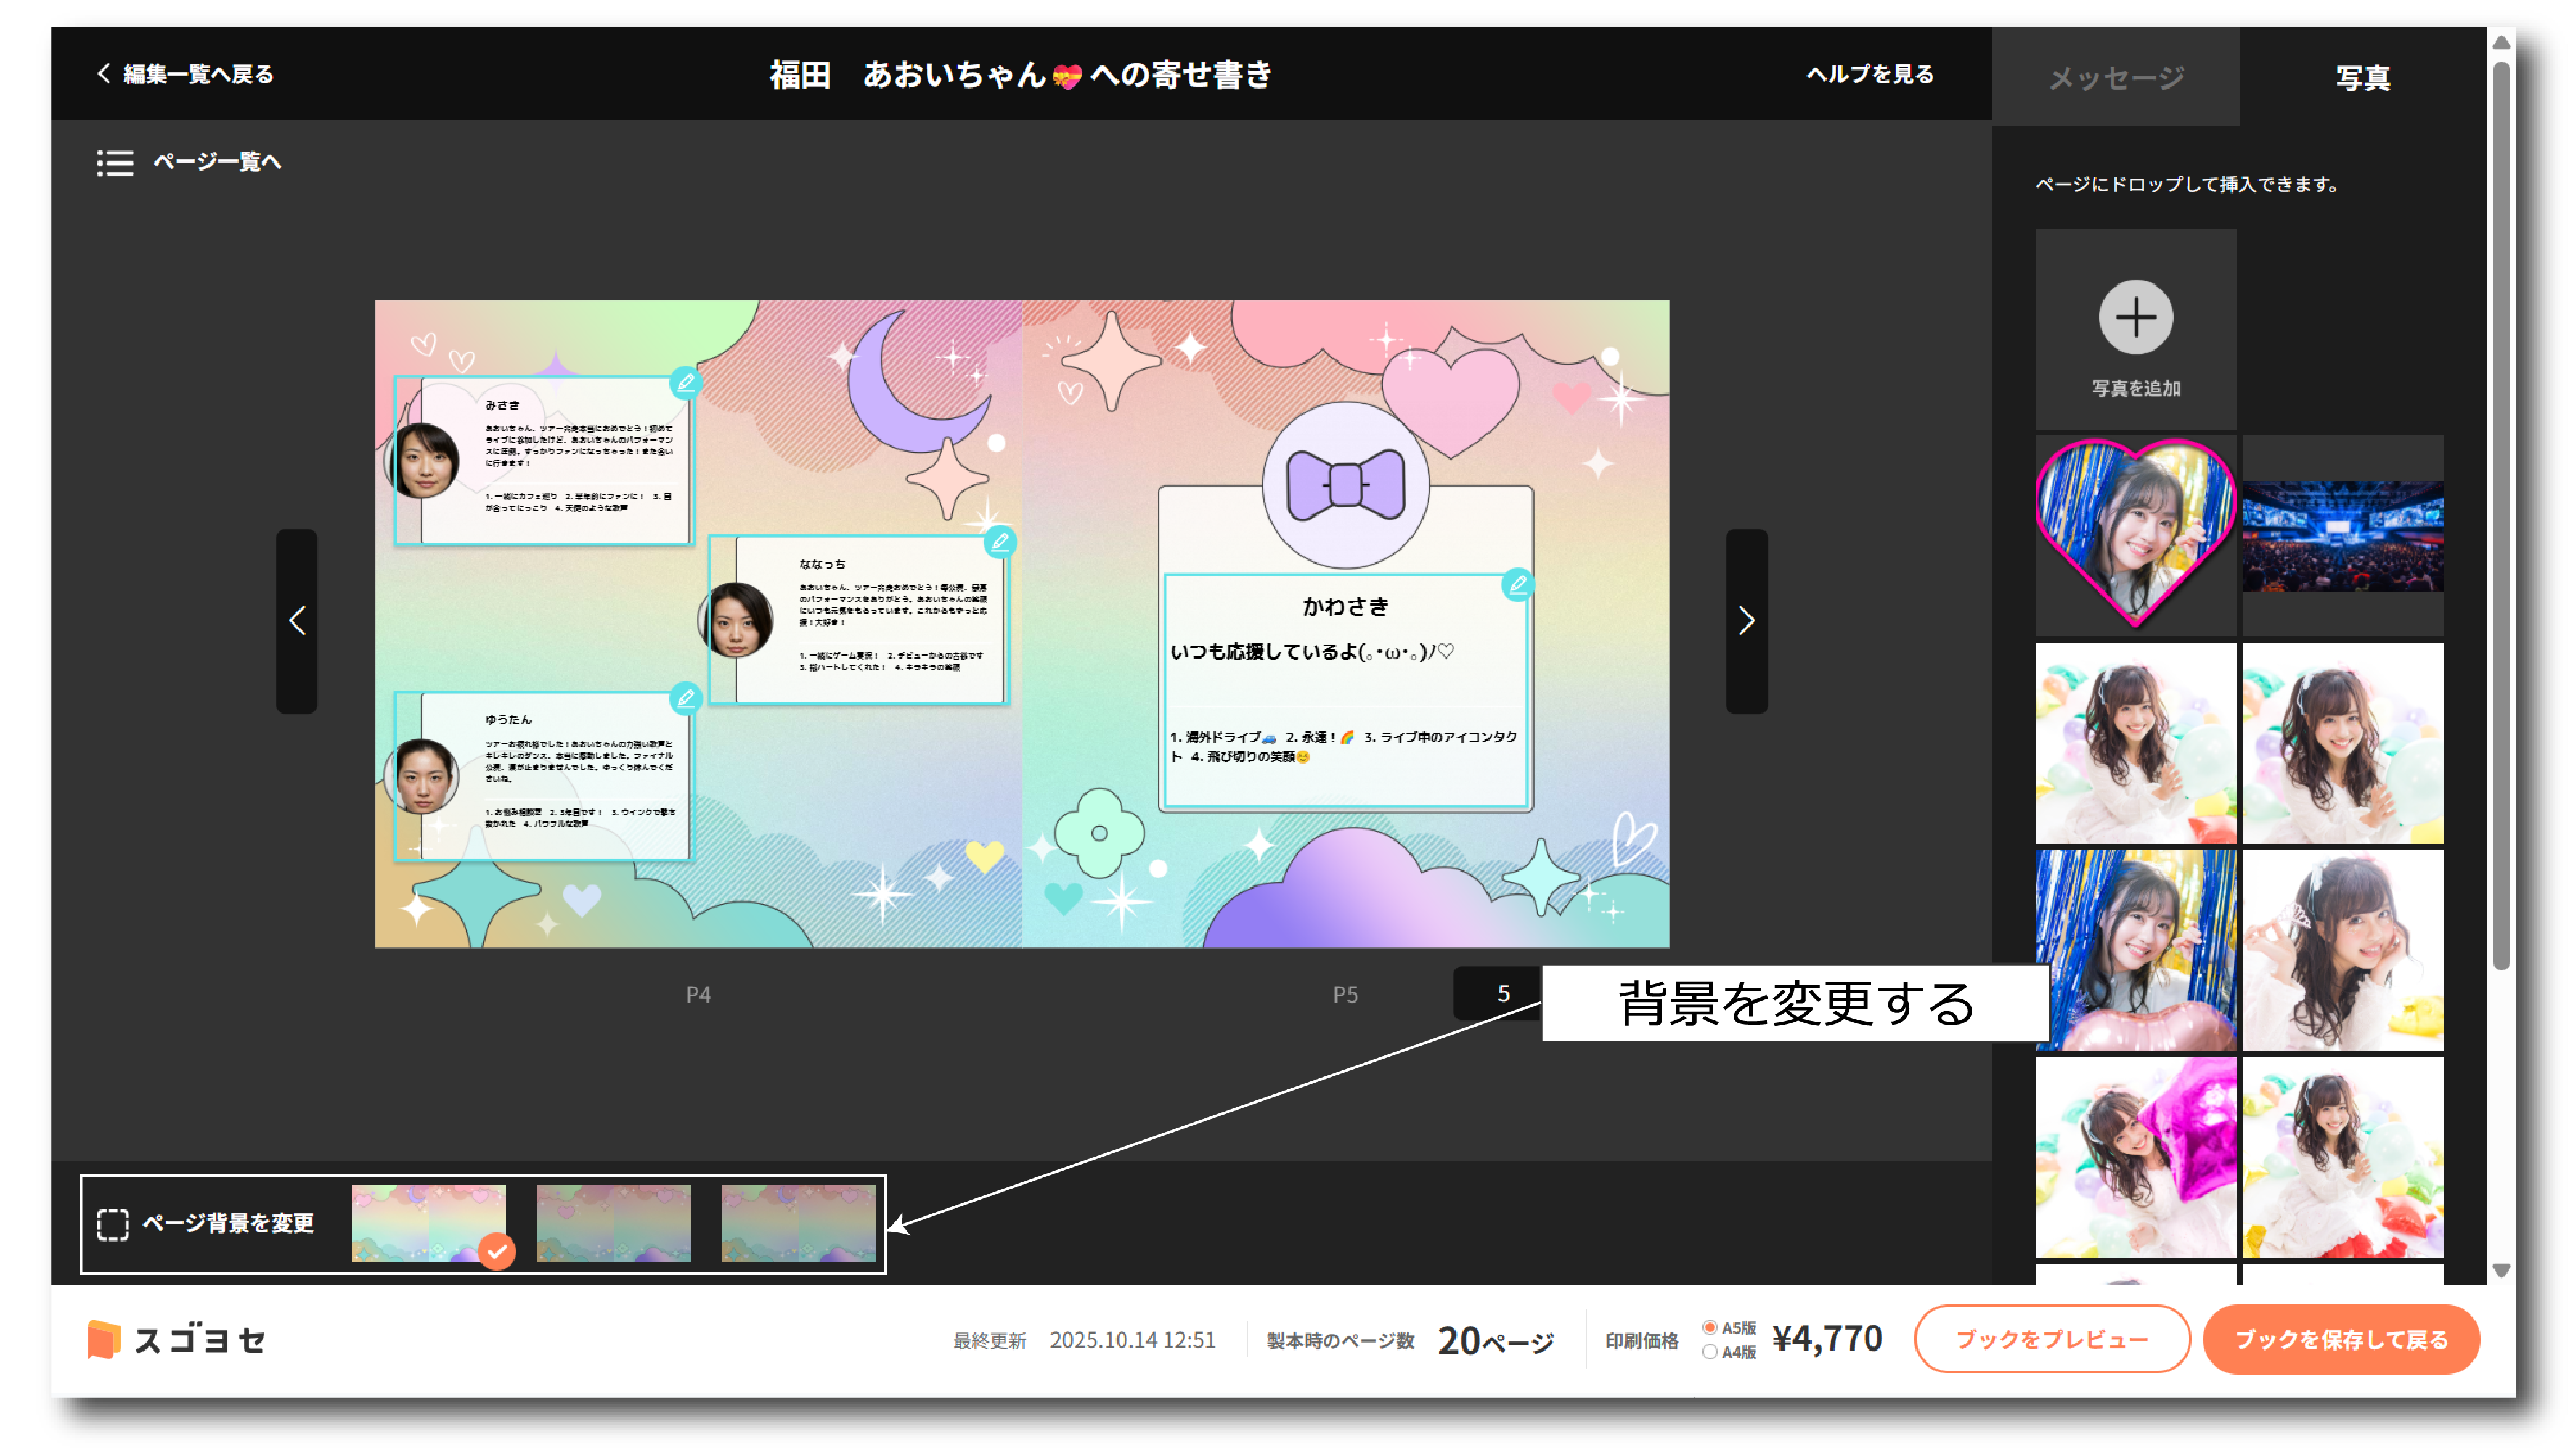Click the edit pencil on ななっち's message

(x=999, y=542)
